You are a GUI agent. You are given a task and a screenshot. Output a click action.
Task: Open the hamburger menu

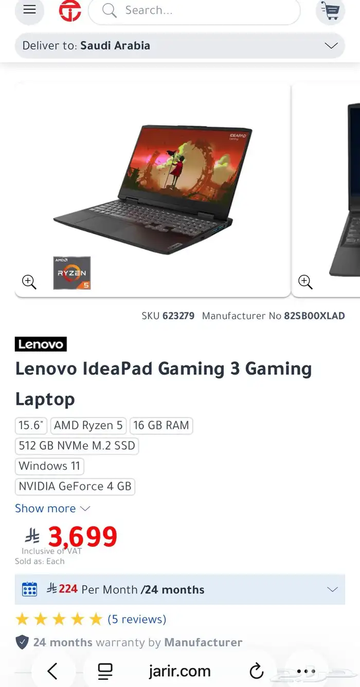pyautogui.click(x=30, y=10)
